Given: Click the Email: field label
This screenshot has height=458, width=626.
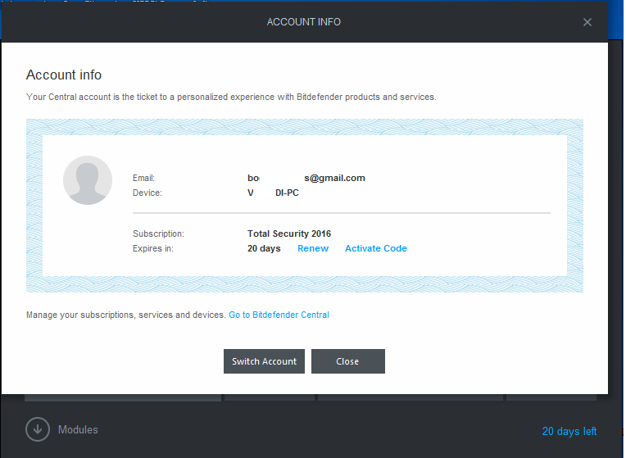Looking at the screenshot, I should click(x=143, y=178).
